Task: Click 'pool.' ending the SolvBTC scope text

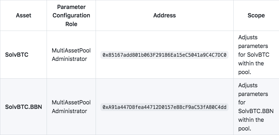Action: (x=244, y=72)
